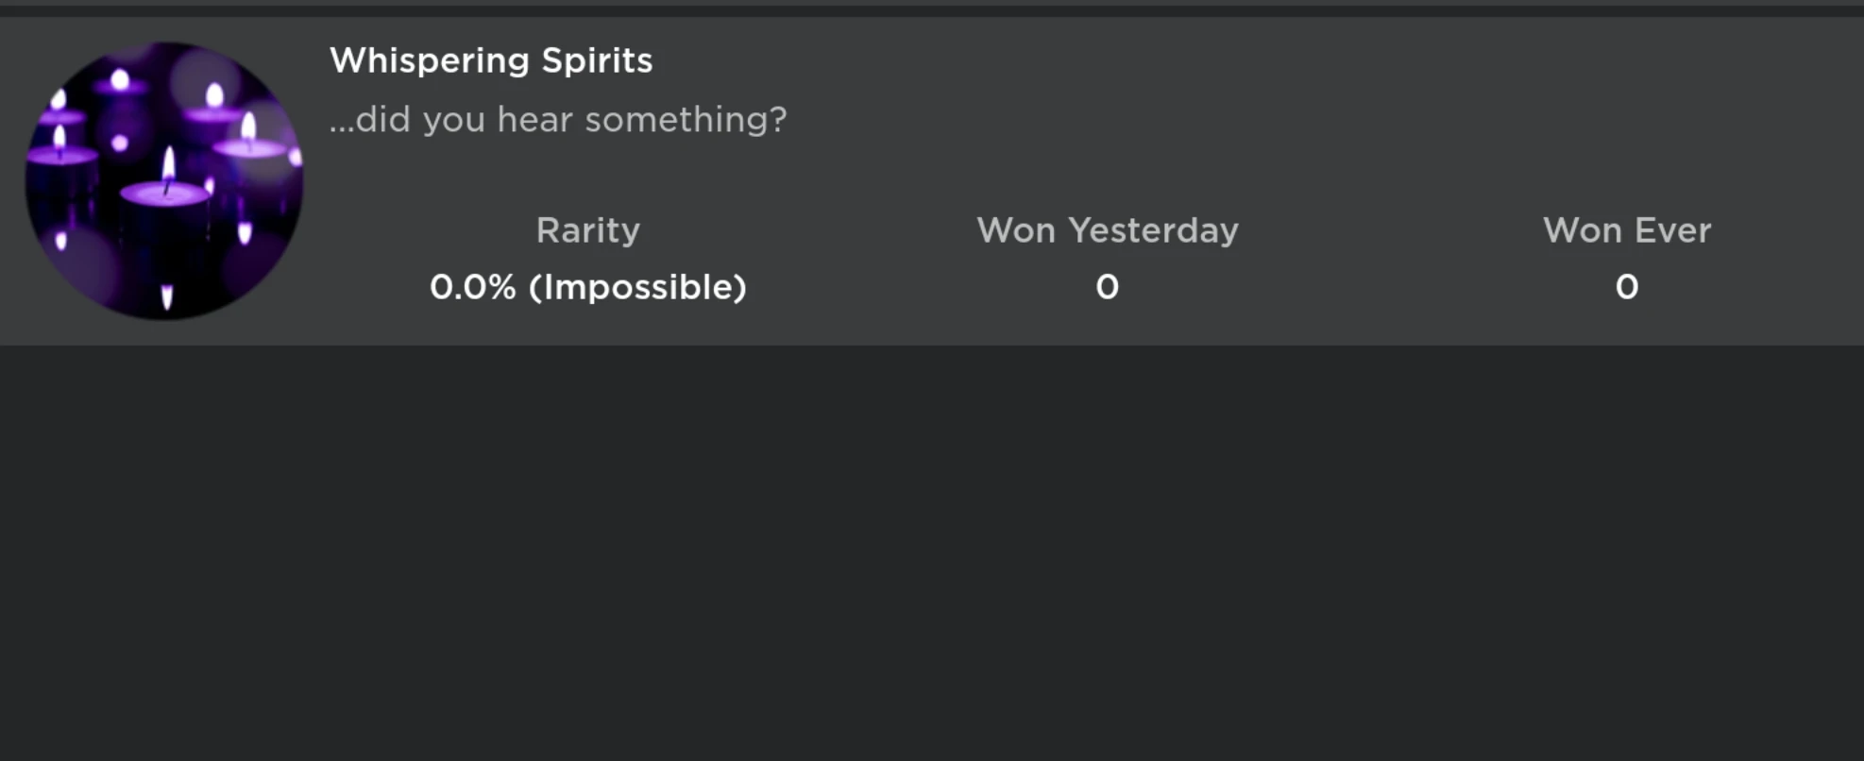Select the Rarity stat label
Screen dimensions: 1864x761
pos(587,230)
